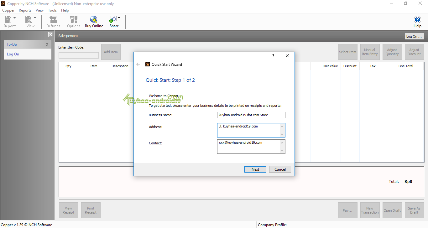Click the Adjust Discount button

tap(414, 52)
